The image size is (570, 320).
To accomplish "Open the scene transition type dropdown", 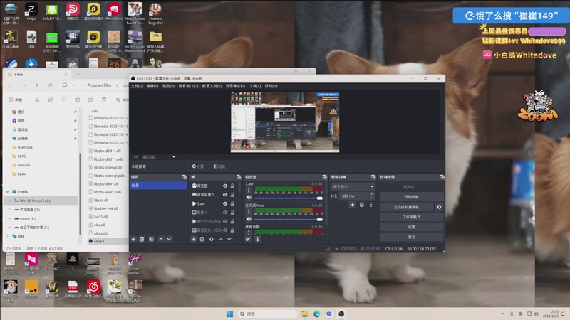I will point(353,186).
